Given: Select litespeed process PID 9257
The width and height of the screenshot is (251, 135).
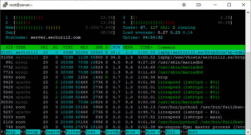Looking at the screenshot, I should (123, 112).
